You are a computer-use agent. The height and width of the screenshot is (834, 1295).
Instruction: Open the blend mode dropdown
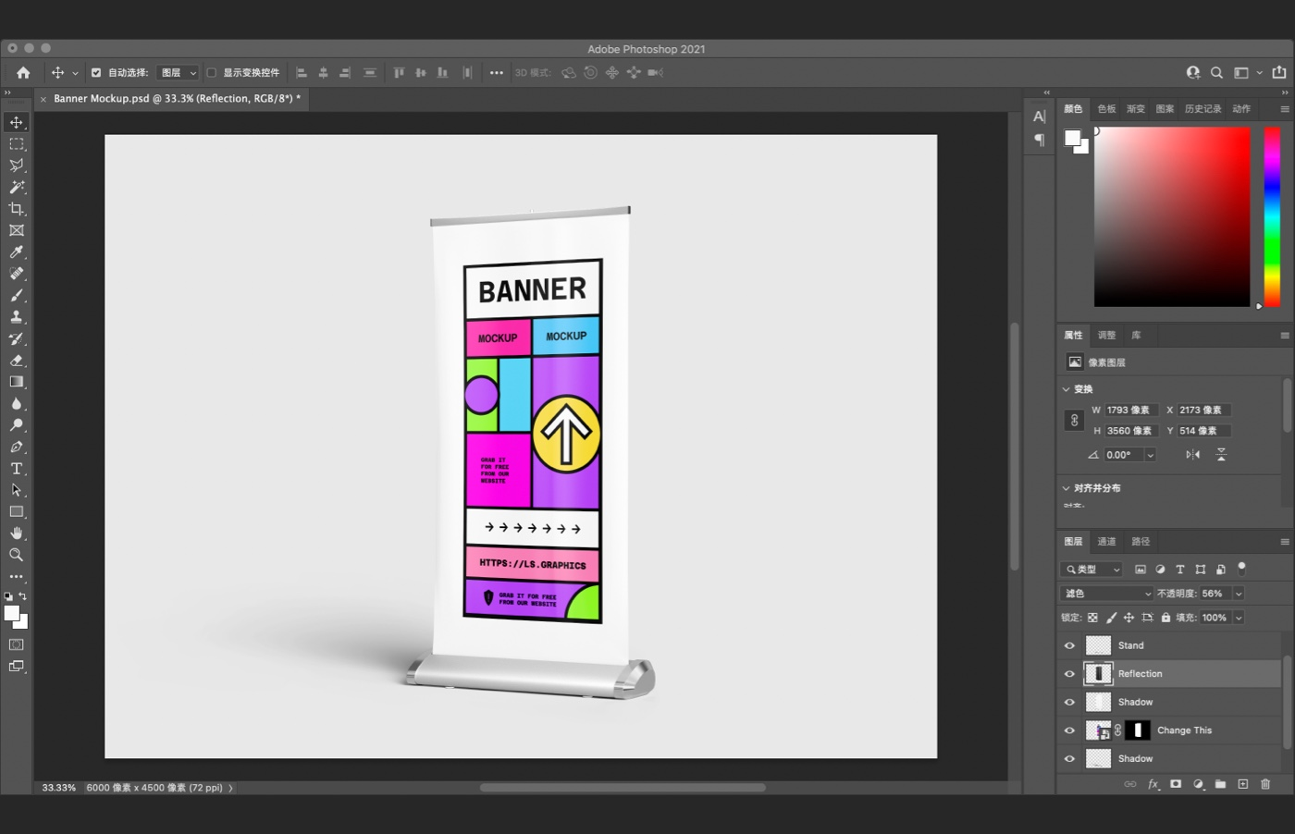pyautogui.click(x=1107, y=594)
